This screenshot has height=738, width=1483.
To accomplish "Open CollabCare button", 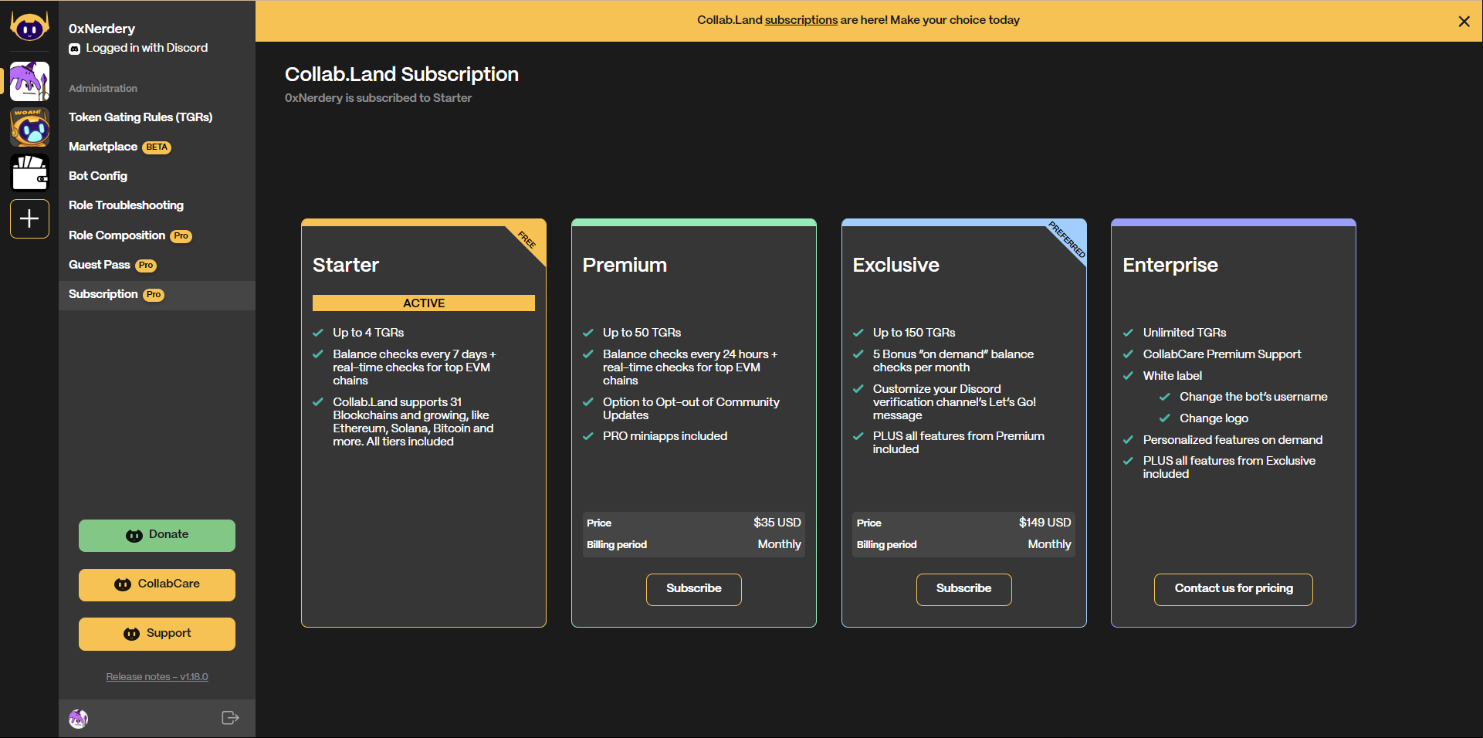I will [x=157, y=584].
